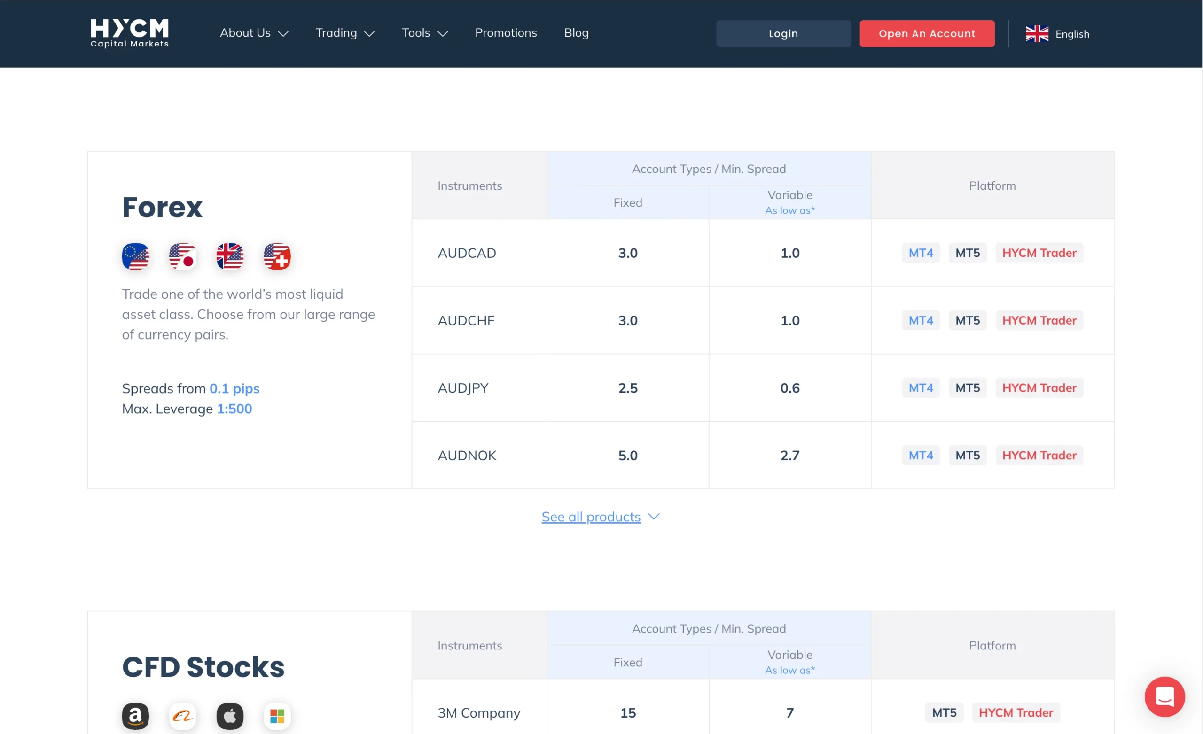Click the Apple icon under CFD Stocks
The image size is (1203, 734).
pos(230,716)
